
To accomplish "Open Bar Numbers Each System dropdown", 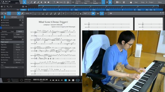I will (19, 60).
